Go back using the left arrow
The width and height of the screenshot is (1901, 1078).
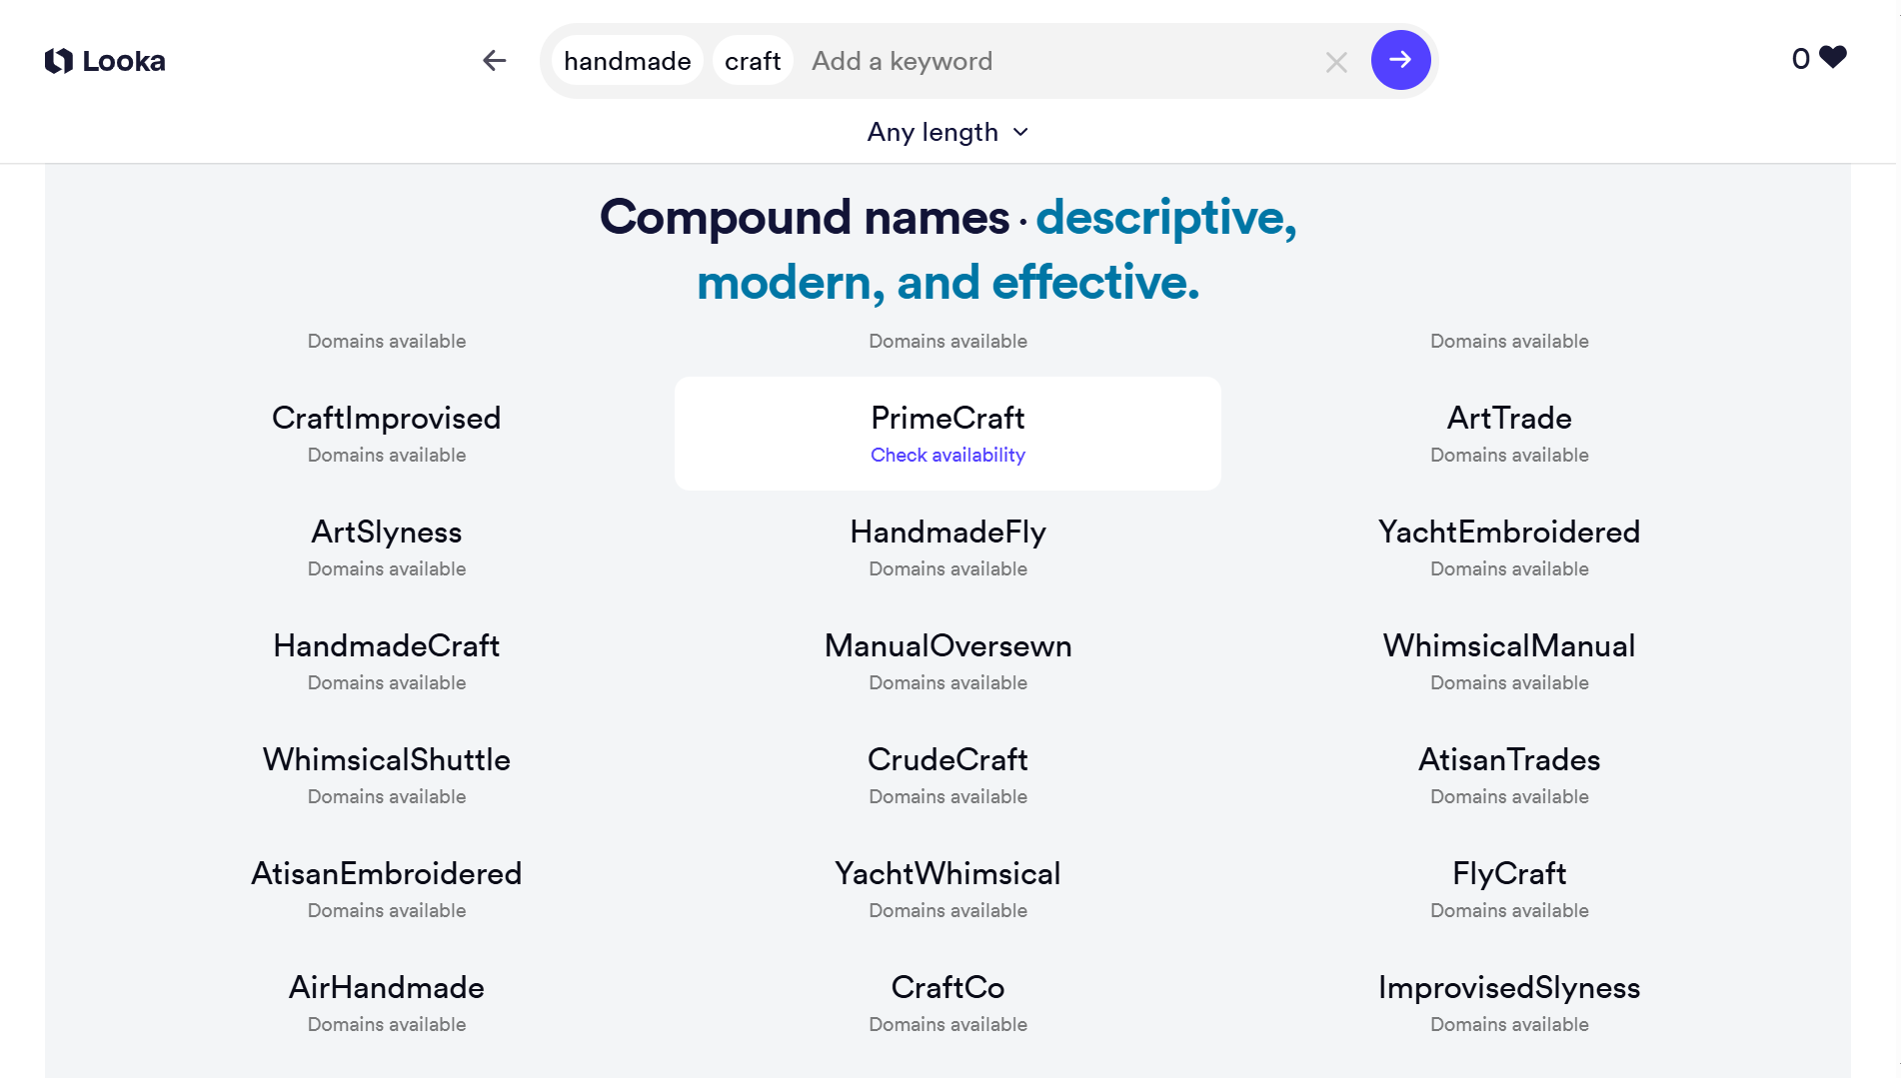point(494,61)
